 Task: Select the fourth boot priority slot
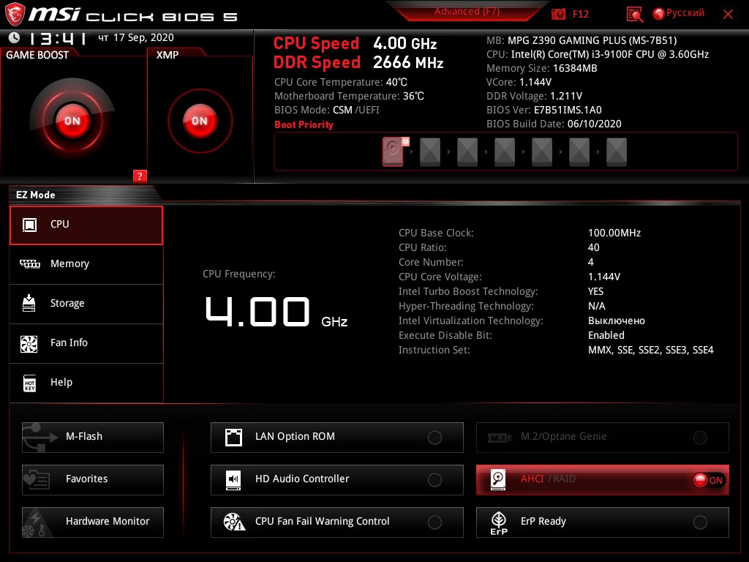[505, 152]
